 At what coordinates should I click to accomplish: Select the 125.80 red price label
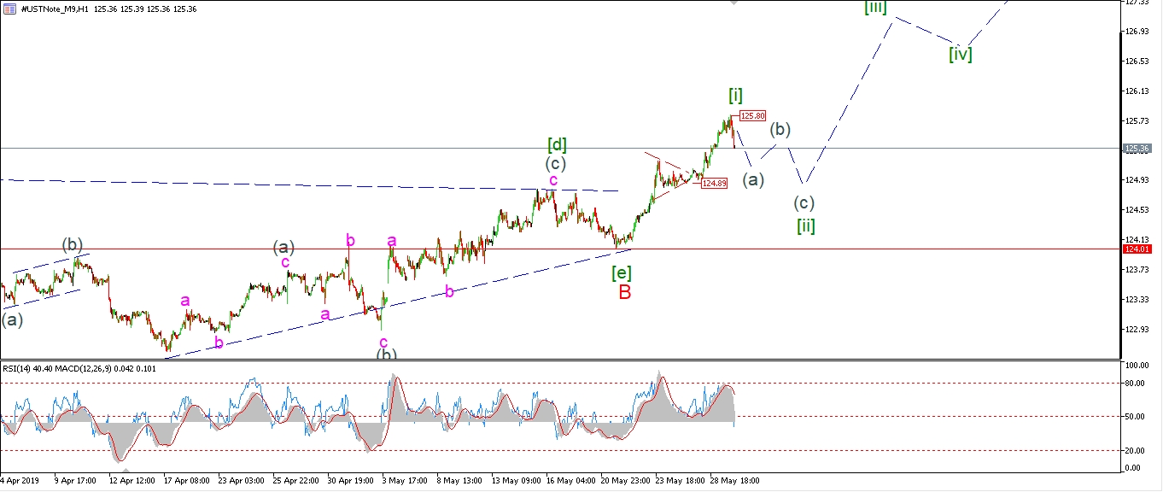[x=752, y=116]
